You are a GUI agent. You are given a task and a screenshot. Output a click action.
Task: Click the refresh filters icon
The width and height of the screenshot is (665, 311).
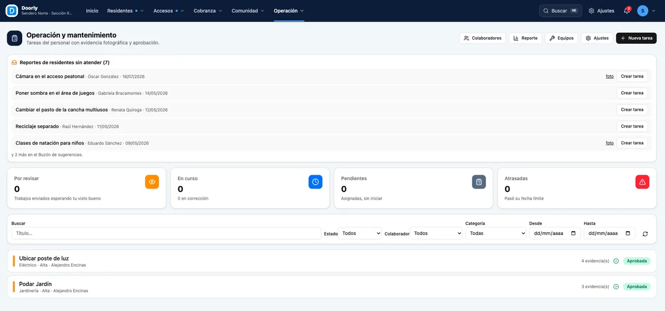[x=645, y=234]
